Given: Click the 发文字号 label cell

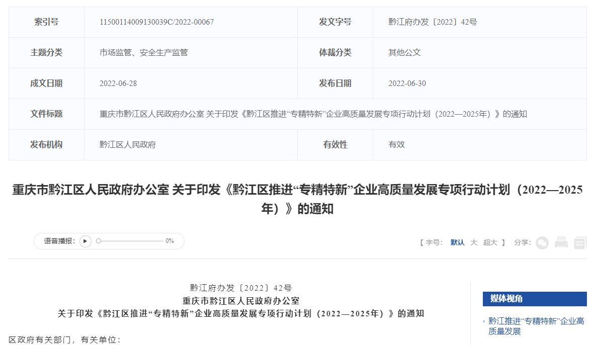Looking at the screenshot, I should (x=335, y=22).
